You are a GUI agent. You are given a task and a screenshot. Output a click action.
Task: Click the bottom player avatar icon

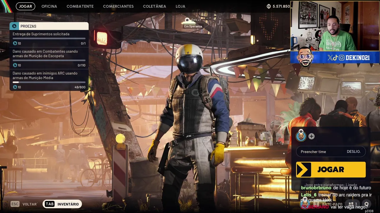click(x=305, y=204)
